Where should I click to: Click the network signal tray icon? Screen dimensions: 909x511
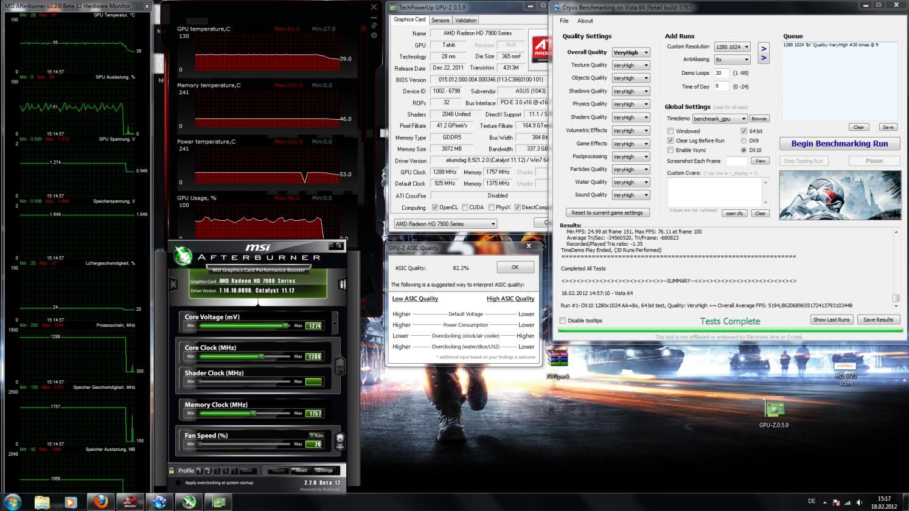pos(848,502)
